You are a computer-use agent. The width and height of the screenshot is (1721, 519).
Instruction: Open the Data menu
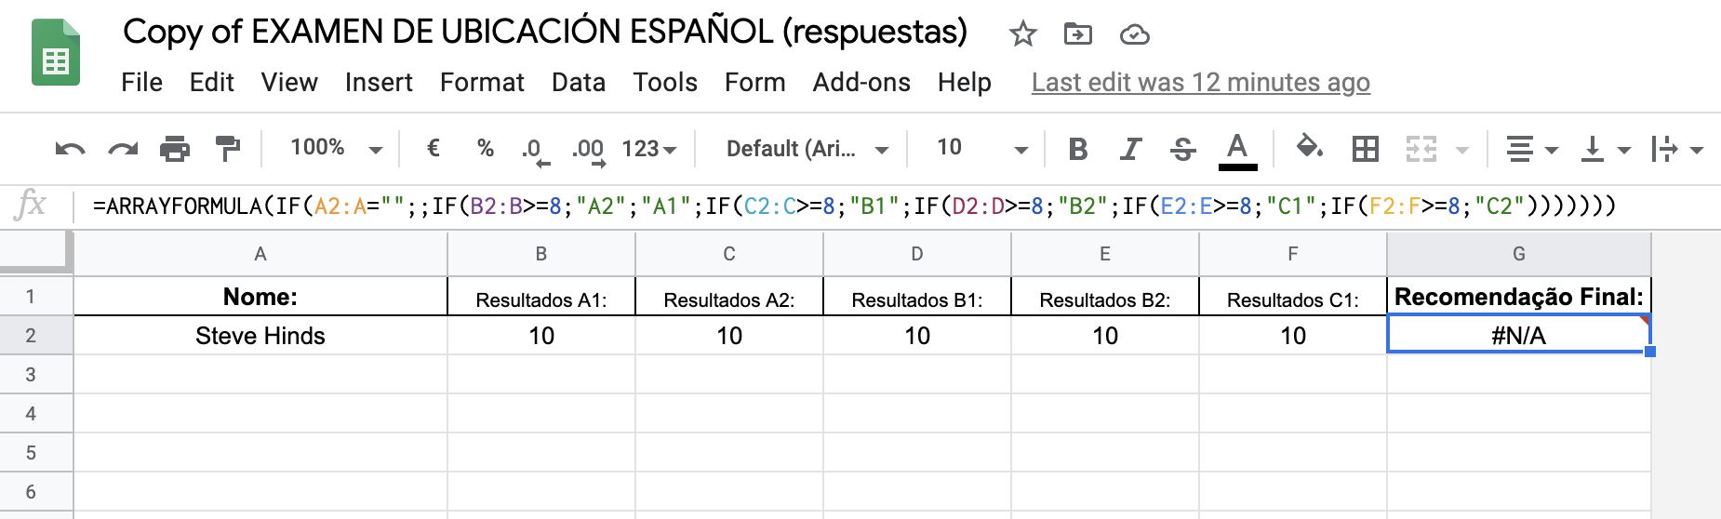point(578,83)
